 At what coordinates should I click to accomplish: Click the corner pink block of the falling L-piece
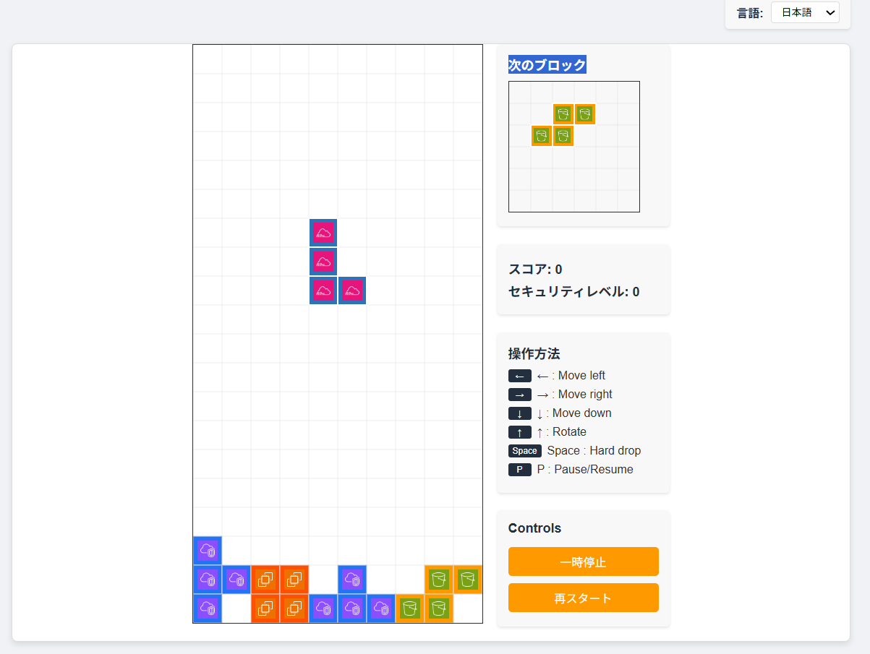323,291
